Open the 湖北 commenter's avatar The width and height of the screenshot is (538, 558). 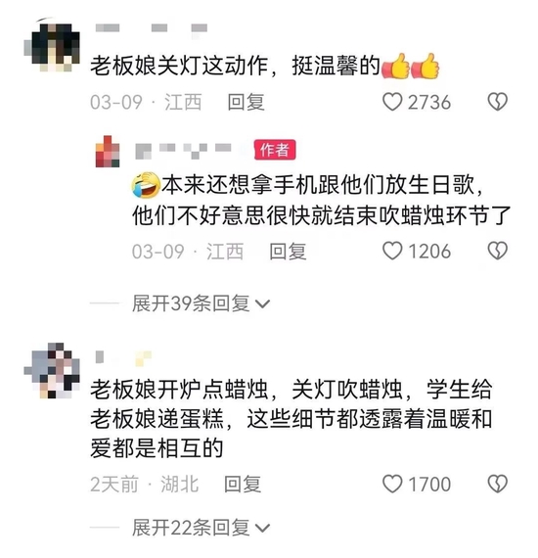click(52, 370)
